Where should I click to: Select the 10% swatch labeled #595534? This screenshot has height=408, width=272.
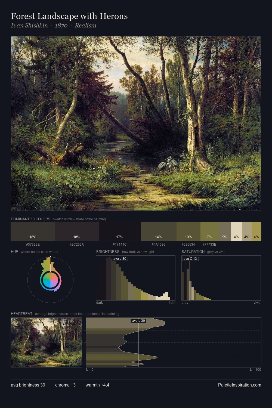(x=188, y=231)
